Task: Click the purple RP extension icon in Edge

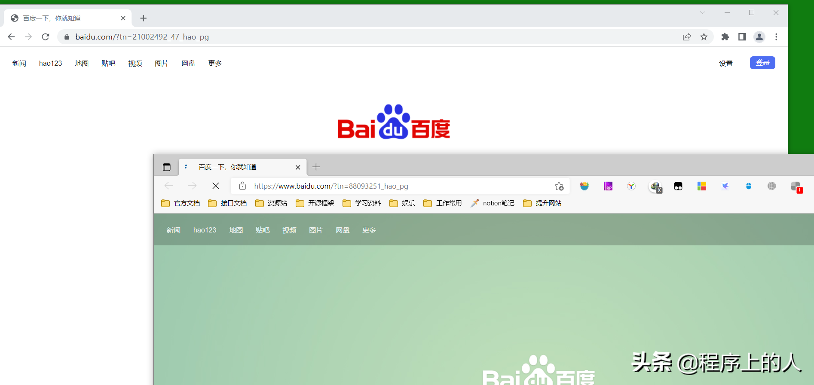Action: [608, 186]
